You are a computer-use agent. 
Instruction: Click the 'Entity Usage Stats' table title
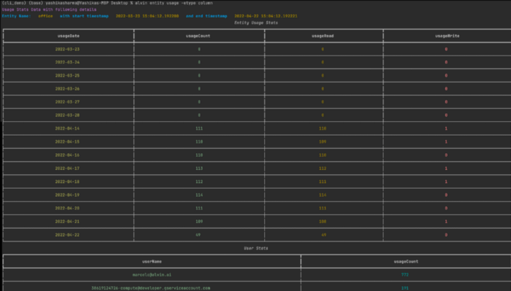[256, 23]
